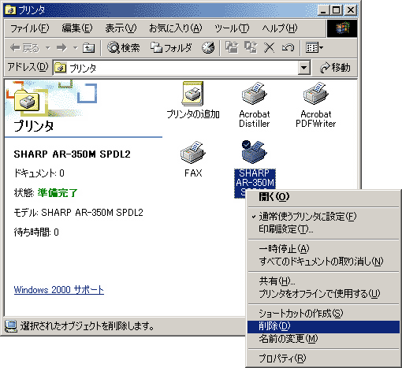This screenshot has height=368, width=402.
Task: Click the Undo toolbar icon
Action: 288,48
